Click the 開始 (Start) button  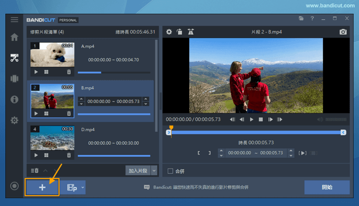coord(327,187)
